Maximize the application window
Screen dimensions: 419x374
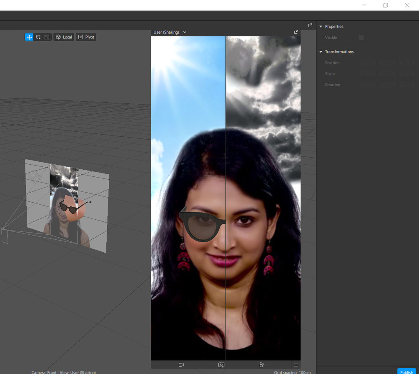(385, 5)
